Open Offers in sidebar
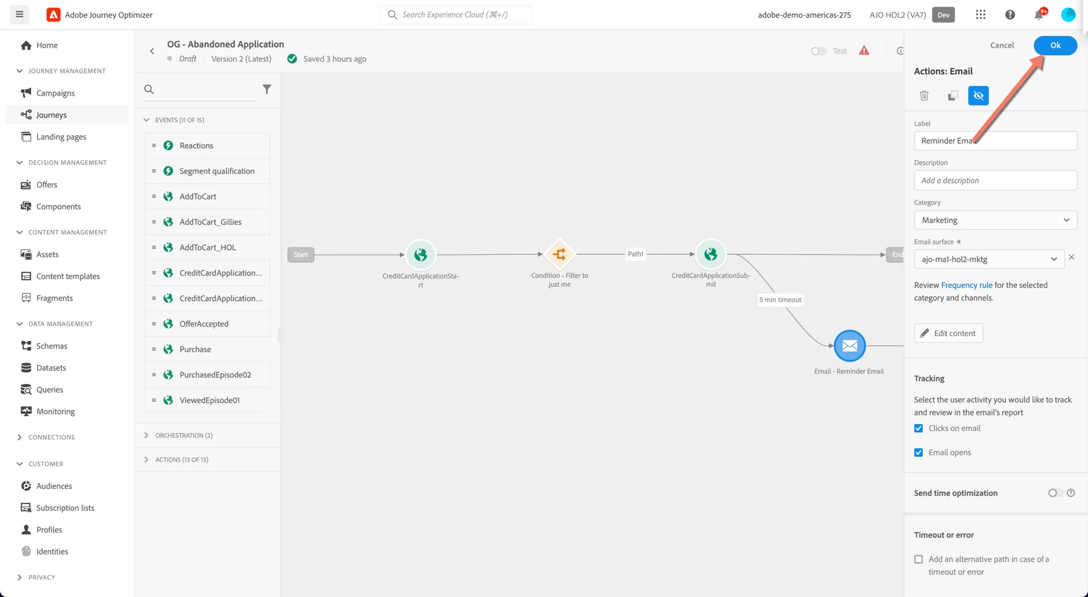This screenshot has width=1088, height=597. 67,184
